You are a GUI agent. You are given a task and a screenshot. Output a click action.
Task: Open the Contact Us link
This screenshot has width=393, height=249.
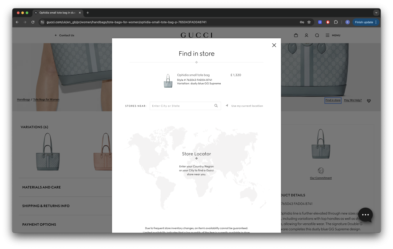pos(66,35)
